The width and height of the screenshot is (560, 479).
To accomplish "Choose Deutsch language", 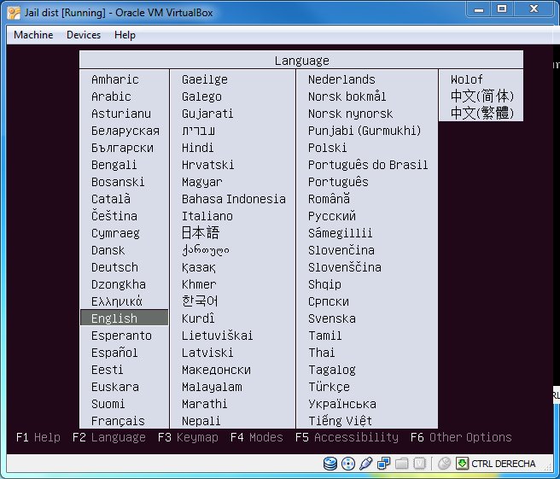I will tap(114, 267).
